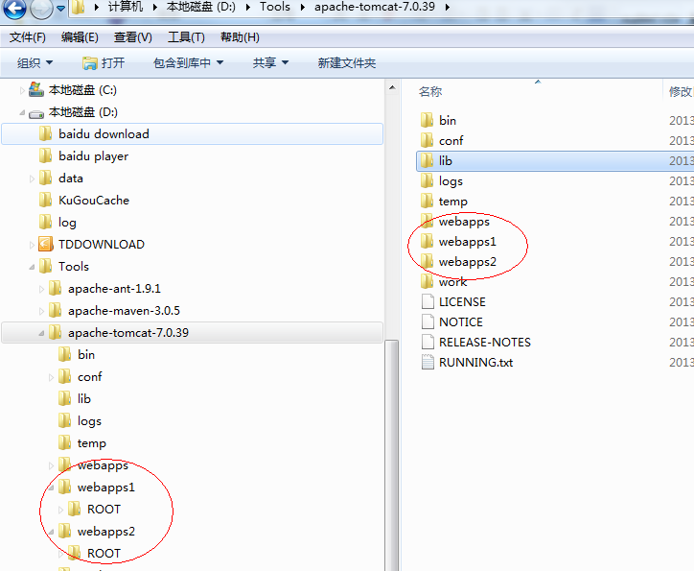Open the 共享 dropdown
Image resolution: width=694 pixels, height=571 pixels.
coord(270,63)
